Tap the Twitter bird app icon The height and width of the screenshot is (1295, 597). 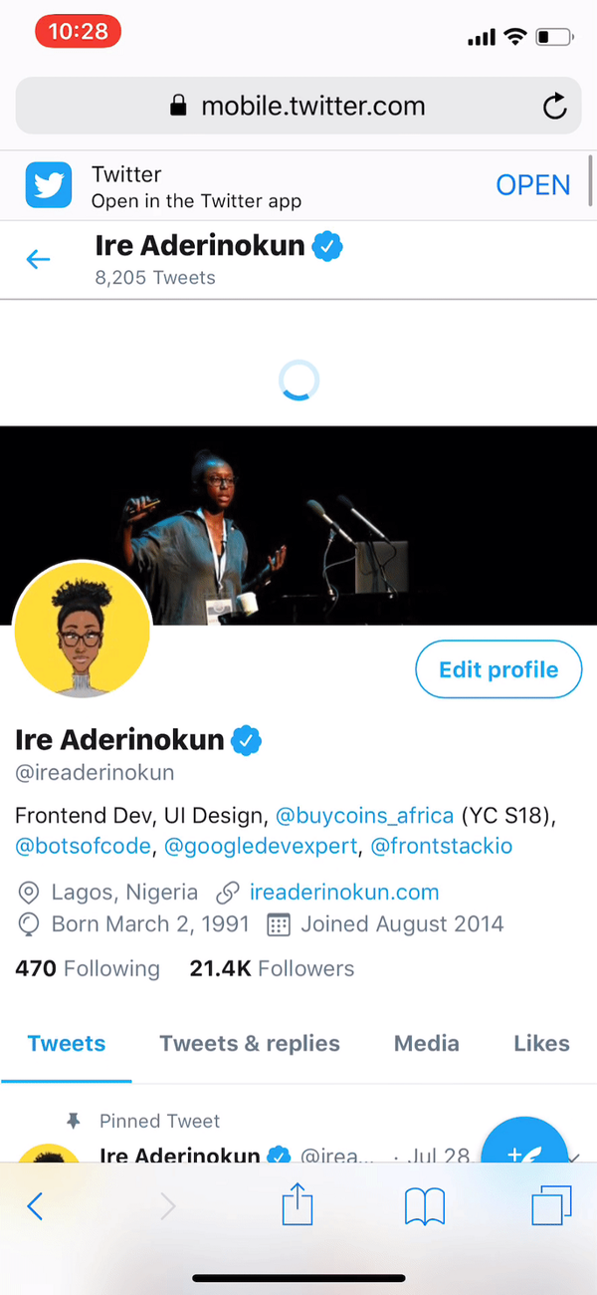point(49,185)
